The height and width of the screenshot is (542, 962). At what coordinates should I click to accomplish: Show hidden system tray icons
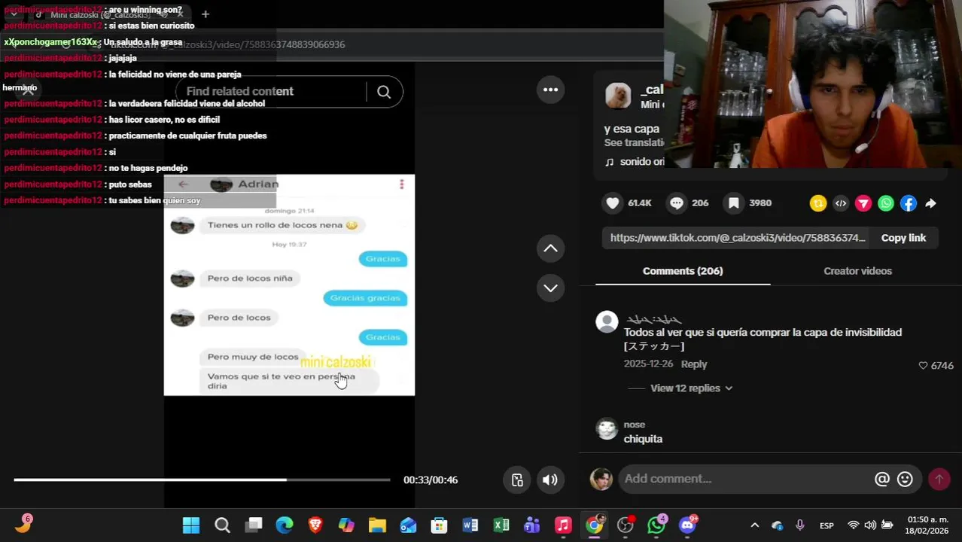[x=754, y=525]
